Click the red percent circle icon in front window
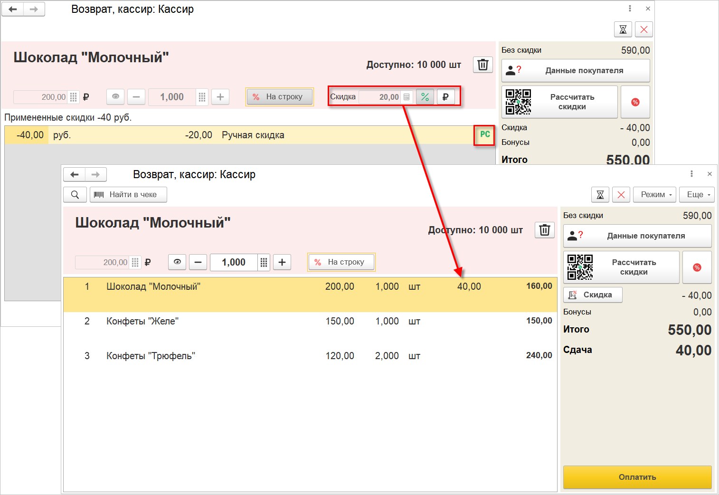719x495 pixels. [697, 267]
